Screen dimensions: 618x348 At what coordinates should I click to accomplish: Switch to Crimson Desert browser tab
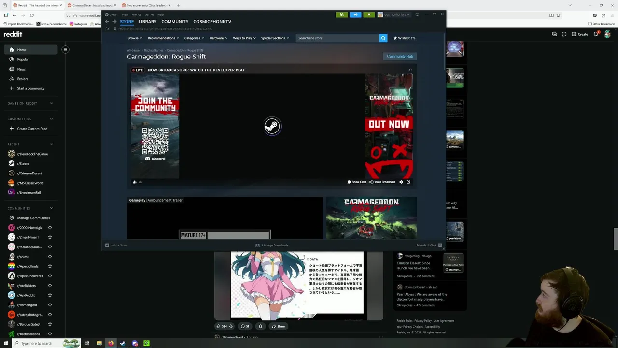[x=92, y=5]
